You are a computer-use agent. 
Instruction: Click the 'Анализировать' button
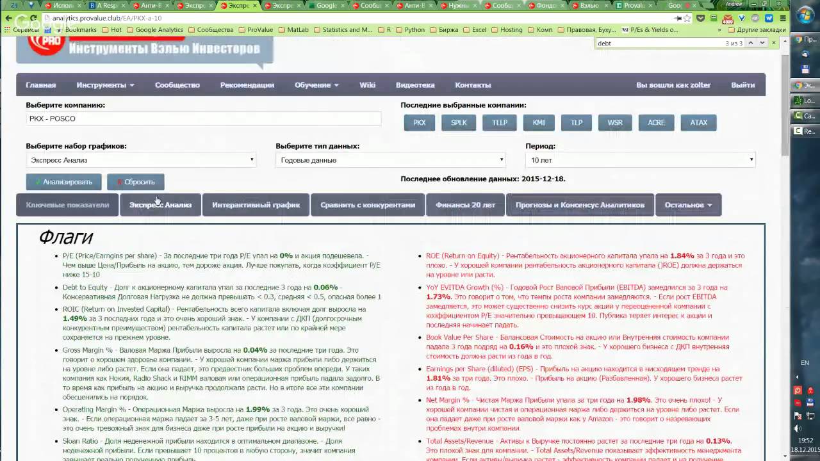coord(63,182)
